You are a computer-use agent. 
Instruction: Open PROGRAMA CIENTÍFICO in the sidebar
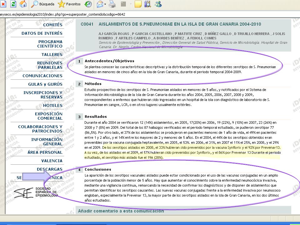50,44
